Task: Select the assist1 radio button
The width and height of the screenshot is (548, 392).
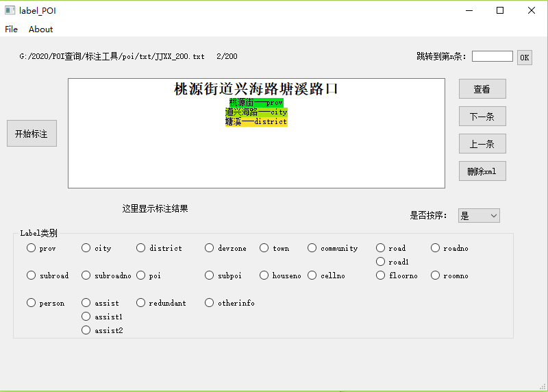Action: (101, 317)
